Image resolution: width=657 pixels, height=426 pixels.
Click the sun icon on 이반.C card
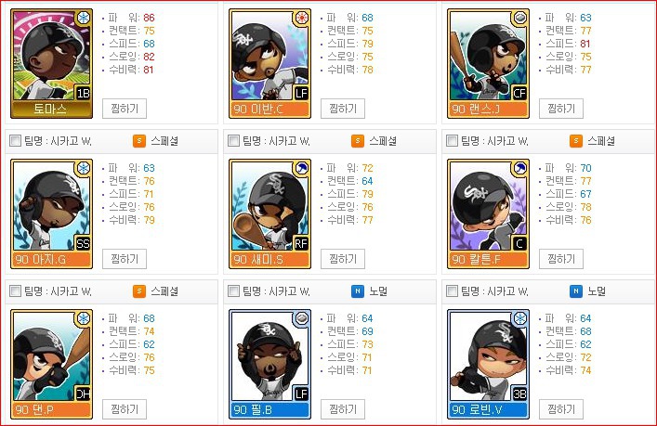click(x=302, y=18)
